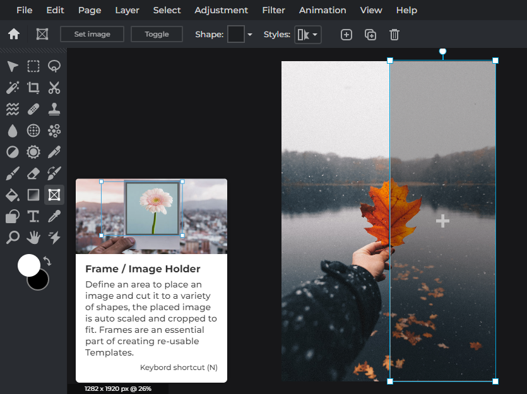
Task: Click the trash icon in the options bar
Action: click(394, 35)
